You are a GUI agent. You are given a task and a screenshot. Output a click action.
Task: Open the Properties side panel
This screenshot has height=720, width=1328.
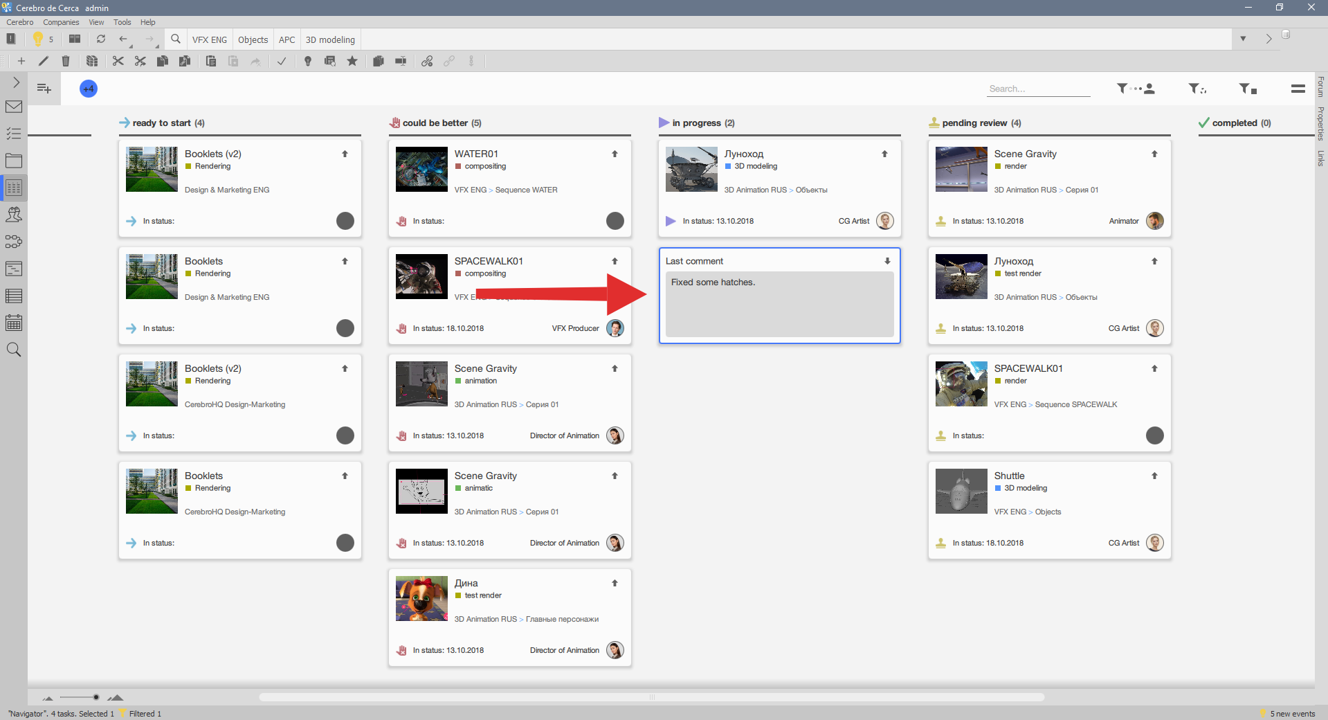tap(1321, 124)
